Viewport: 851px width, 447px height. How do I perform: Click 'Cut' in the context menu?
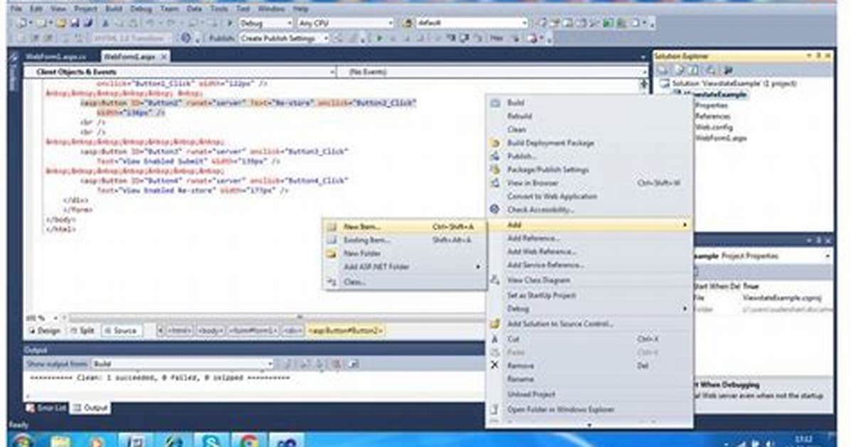[x=589, y=339]
